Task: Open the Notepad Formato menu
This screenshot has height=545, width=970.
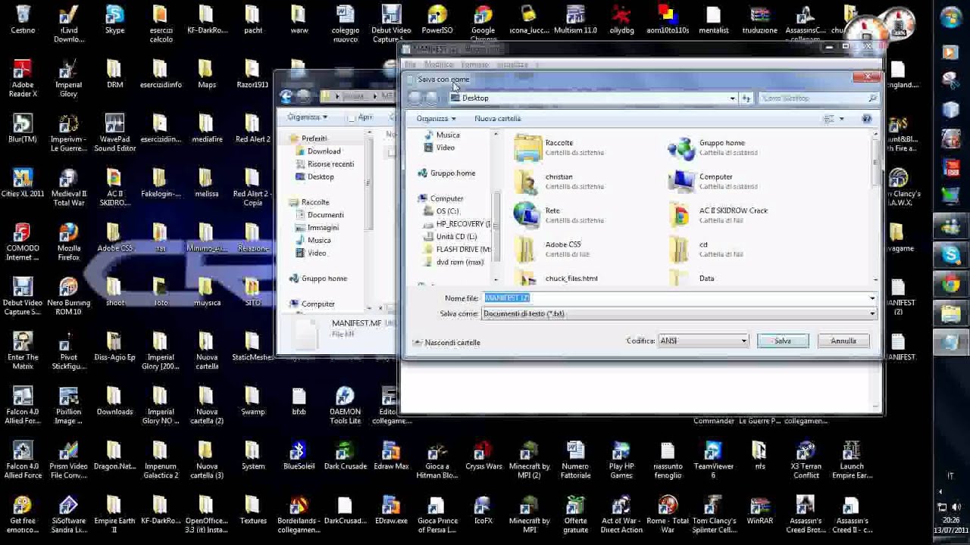Action: [475, 65]
